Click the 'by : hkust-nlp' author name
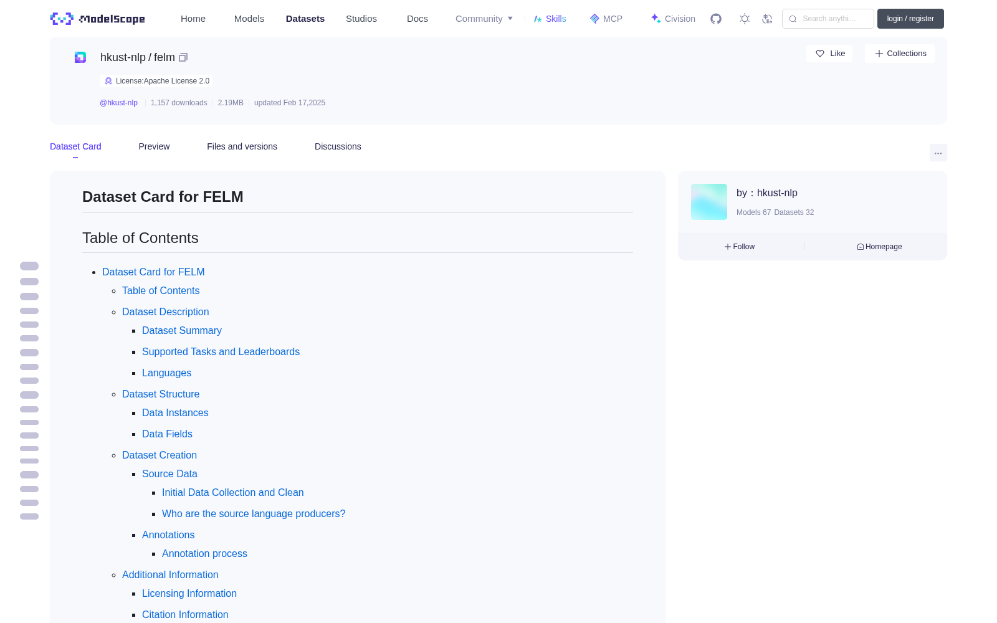 click(x=767, y=193)
